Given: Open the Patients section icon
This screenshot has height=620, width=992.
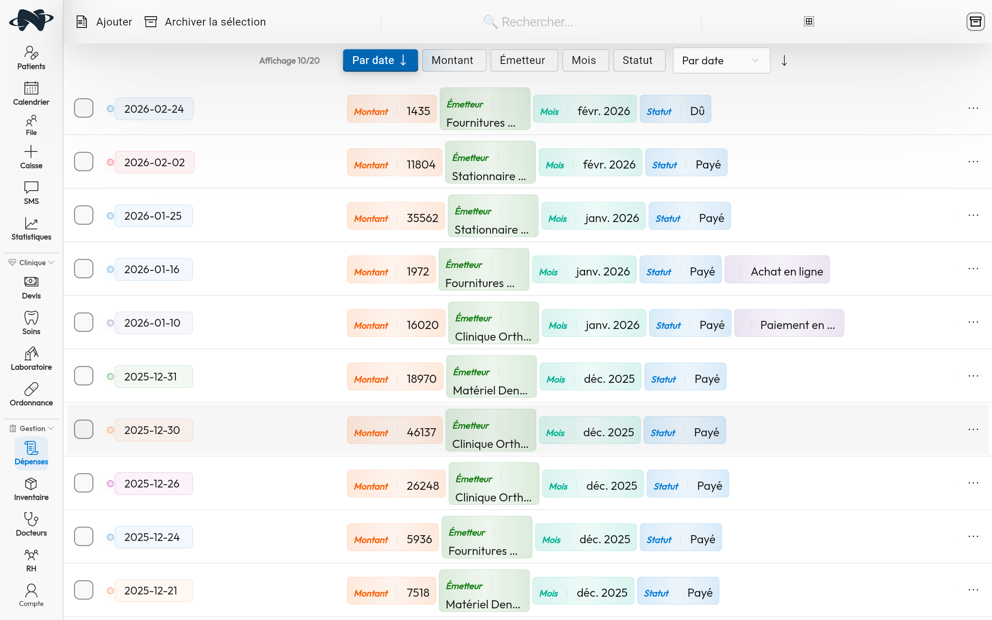Looking at the screenshot, I should point(31,53).
